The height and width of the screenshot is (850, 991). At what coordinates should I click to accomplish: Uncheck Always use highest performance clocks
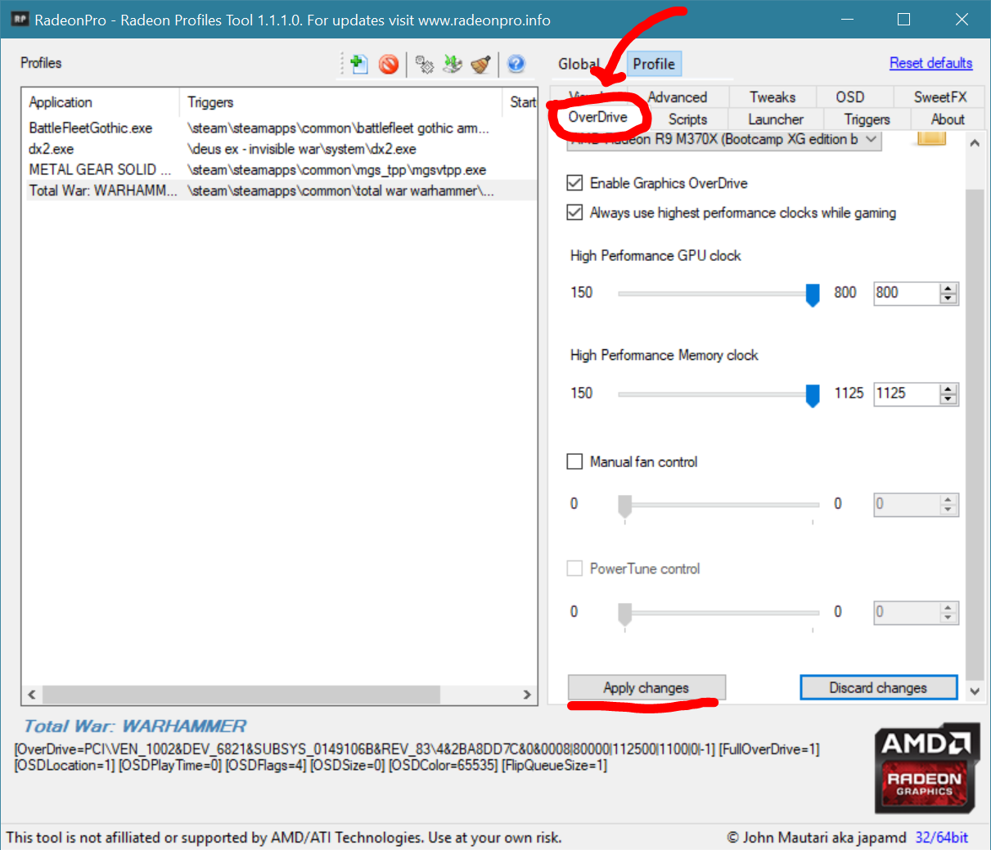574,213
